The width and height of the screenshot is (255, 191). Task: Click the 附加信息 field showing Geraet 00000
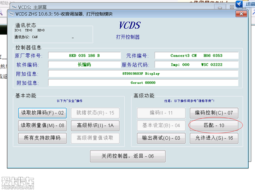tap(143, 83)
